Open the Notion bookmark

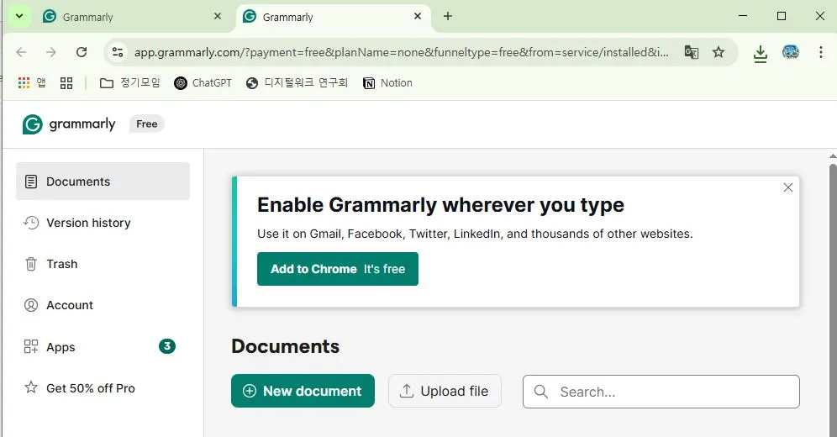pyautogui.click(x=387, y=82)
